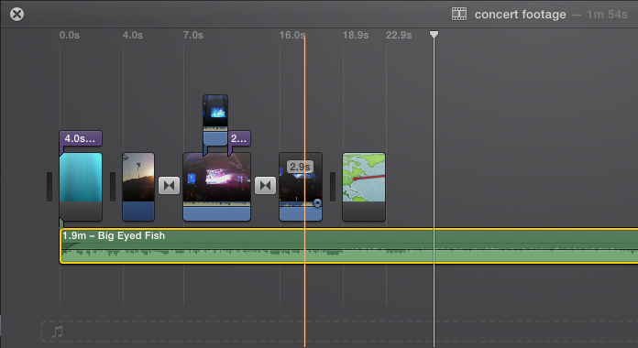Select the transition icon before the 2.9s clip
Image resolution: width=638 pixels, height=348 pixels.
coord(265,186)
